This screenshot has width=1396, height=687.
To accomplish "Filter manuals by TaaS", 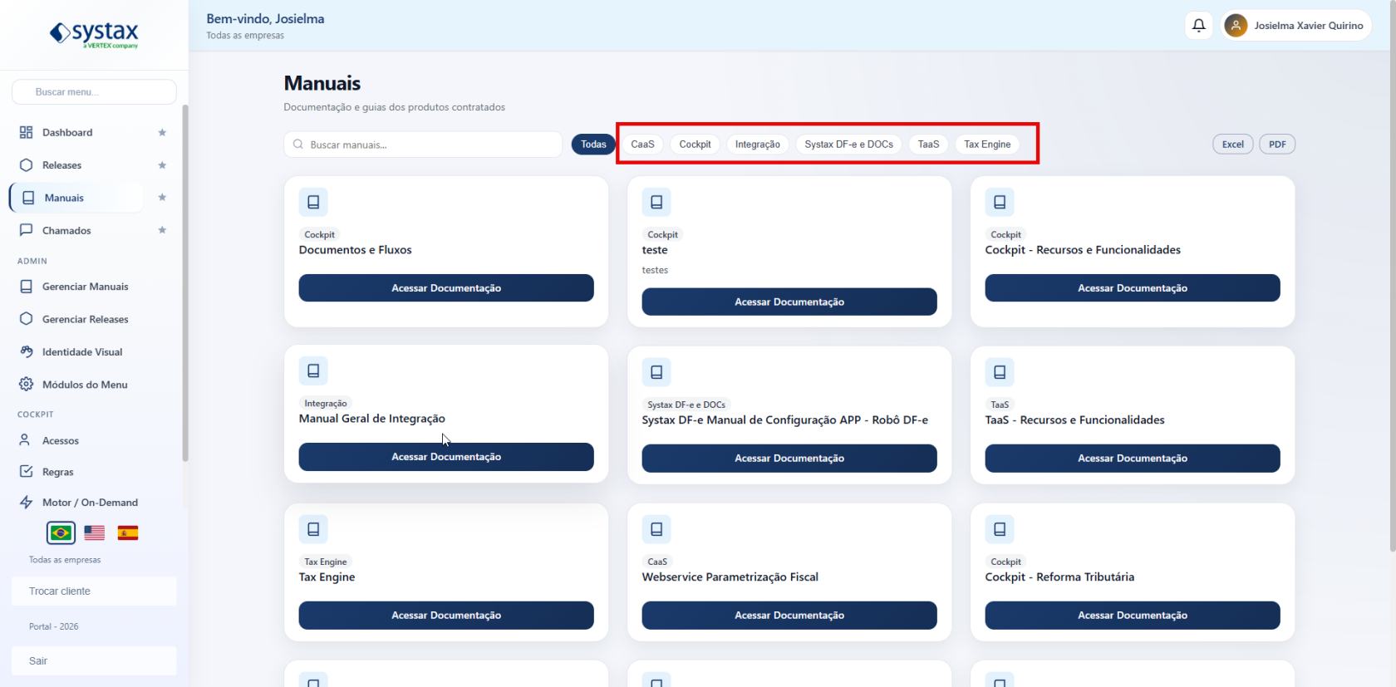I will [x=928, y=145].
